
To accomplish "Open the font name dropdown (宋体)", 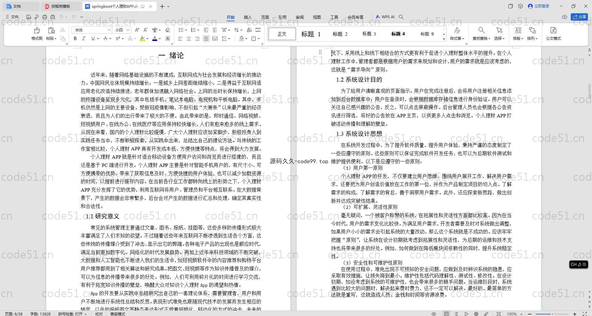I will (x=109, y=30).
